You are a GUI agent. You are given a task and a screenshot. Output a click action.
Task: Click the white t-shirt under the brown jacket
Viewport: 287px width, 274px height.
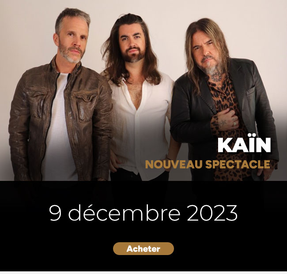click(58, 128)
